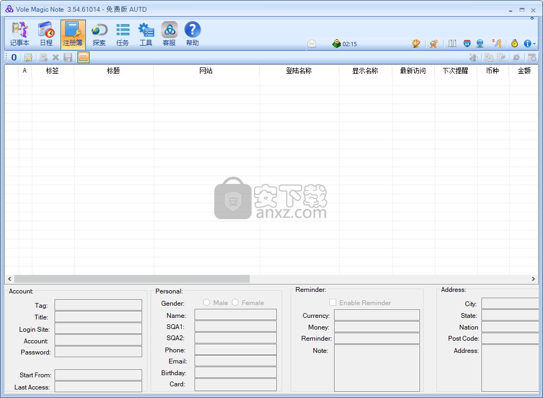The image size is (543, 398).
Task: Open the 客服 customer service module
Action: (169, 34)
